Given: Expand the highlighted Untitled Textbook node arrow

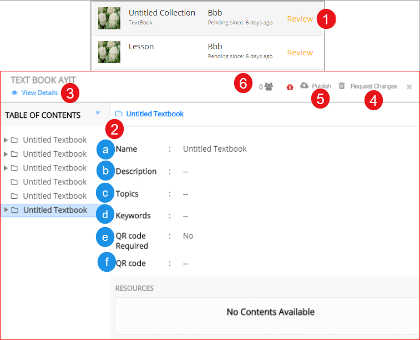Looking at the screenshot, I should [x=6, y=210].
